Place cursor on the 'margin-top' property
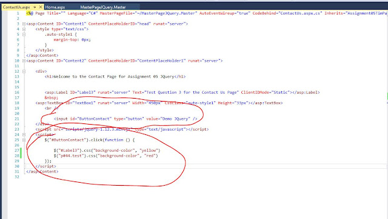Screen dimensions: 388x219 (65, 39)
